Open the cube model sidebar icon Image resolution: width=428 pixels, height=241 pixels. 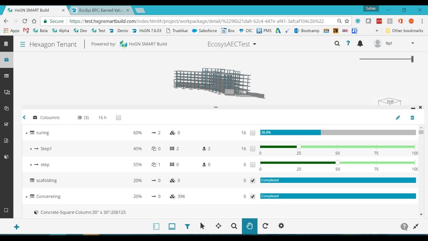click(6, 157)
